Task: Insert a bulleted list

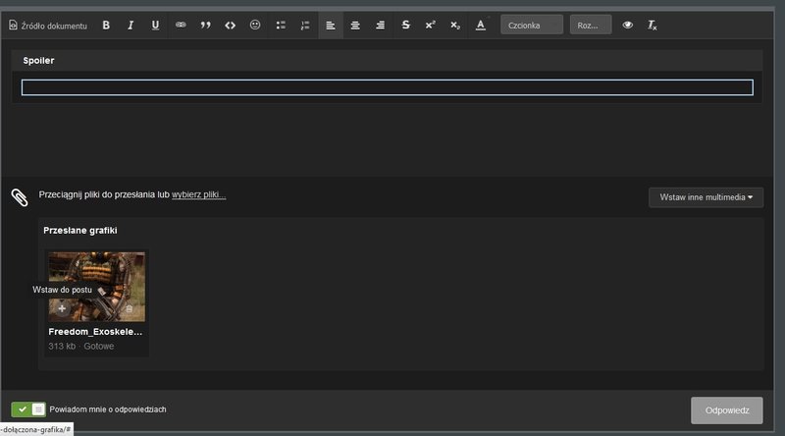Action: (x=281, y=26)
